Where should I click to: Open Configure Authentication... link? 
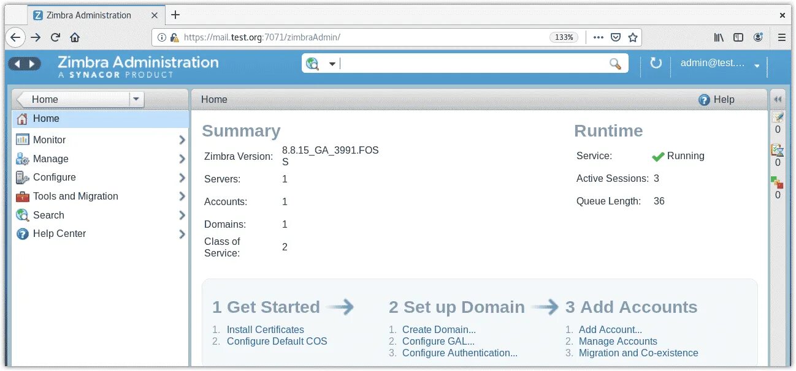(460, 353)
